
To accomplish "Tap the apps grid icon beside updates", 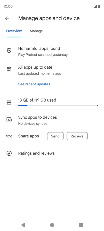I will (9, 69).
